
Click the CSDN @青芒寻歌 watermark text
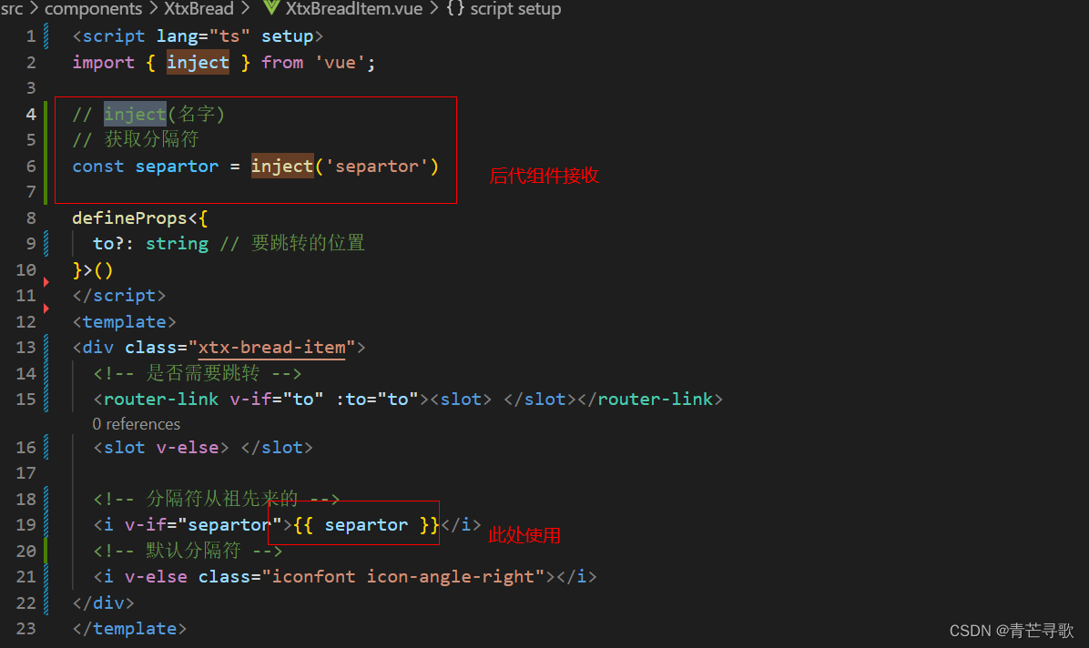click(1011, 630)
